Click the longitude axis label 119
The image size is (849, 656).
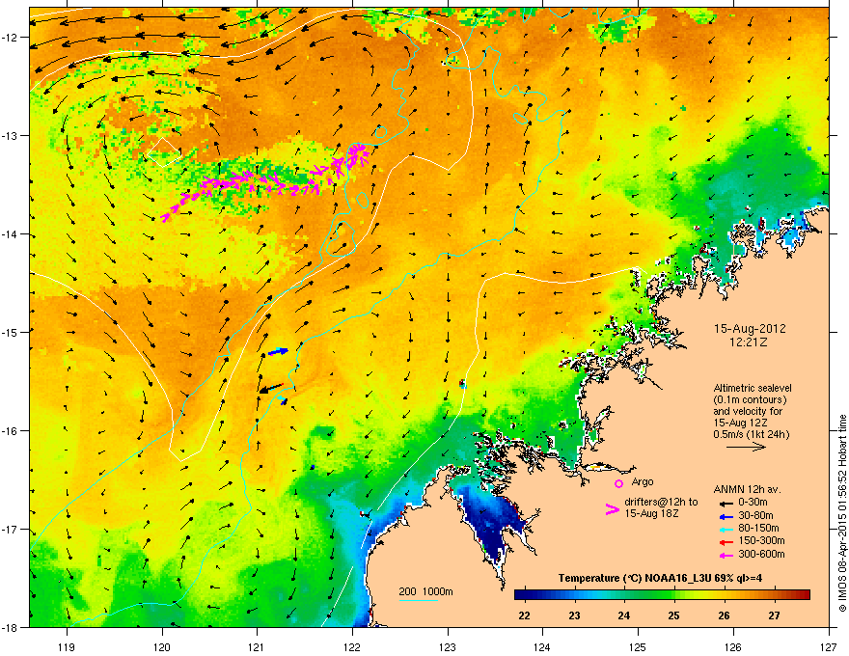pyautogui.click(x=67, y=646)
